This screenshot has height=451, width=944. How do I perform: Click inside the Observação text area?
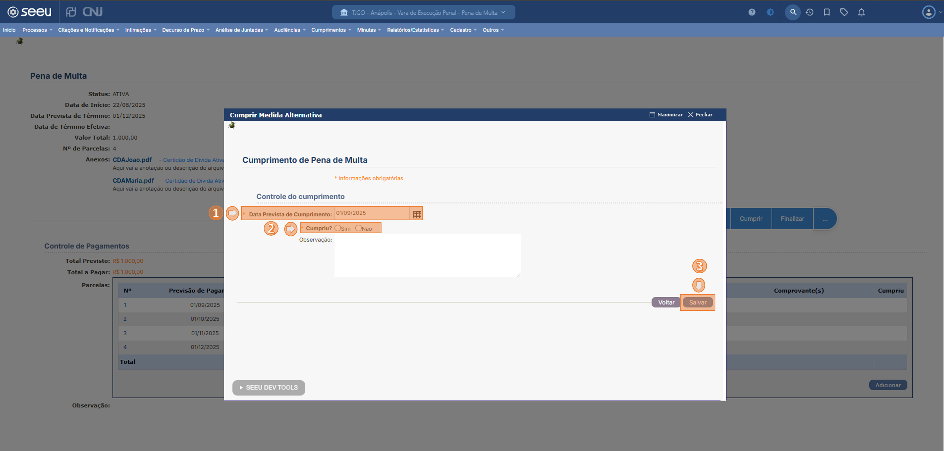pyautogui.click(x=427, y=255)
